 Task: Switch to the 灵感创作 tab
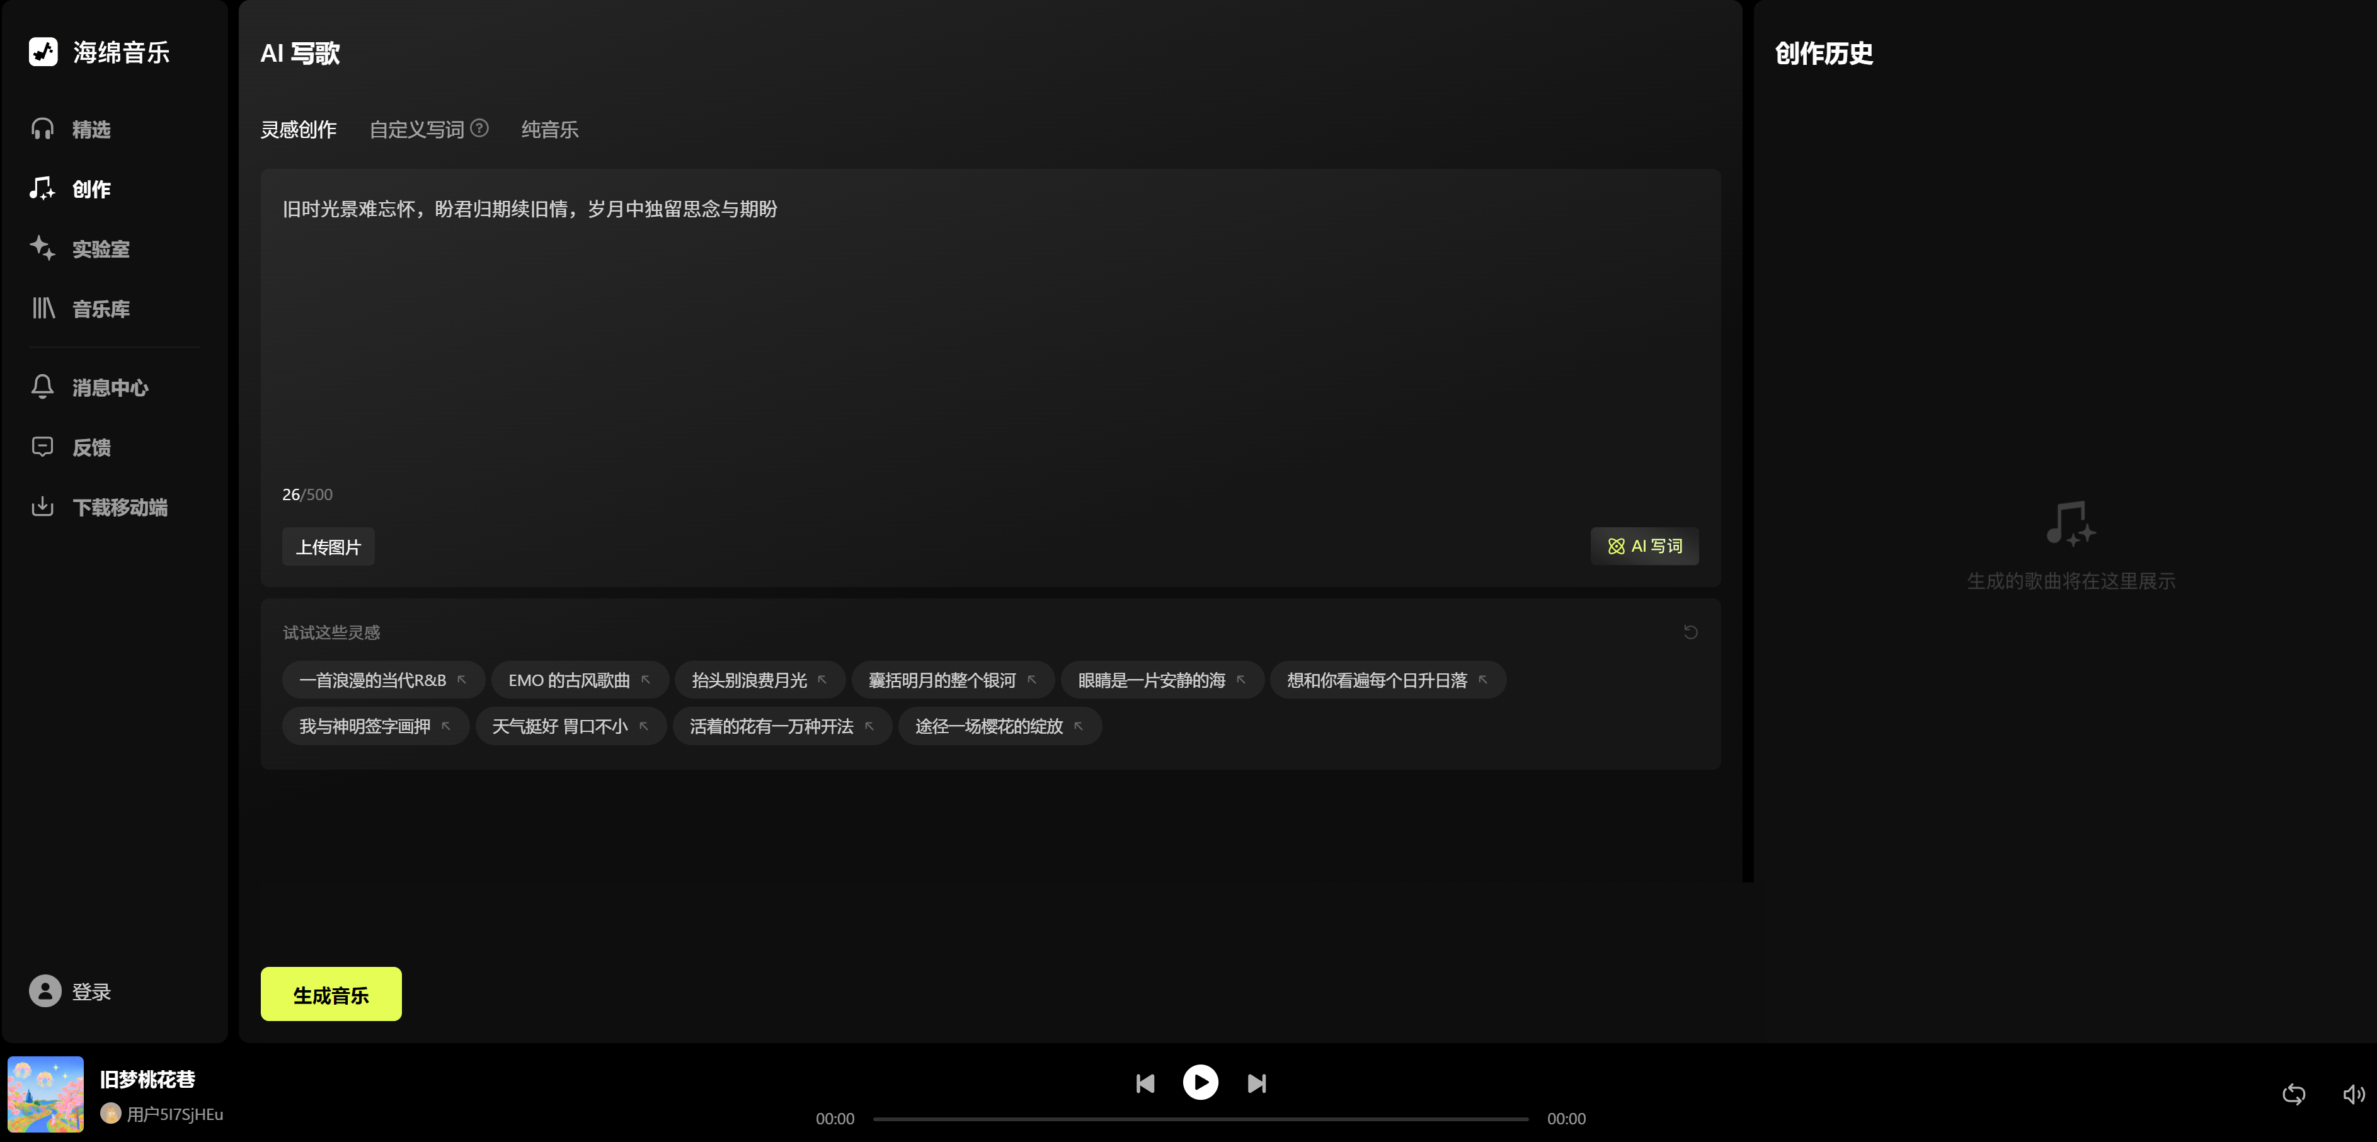298,130
